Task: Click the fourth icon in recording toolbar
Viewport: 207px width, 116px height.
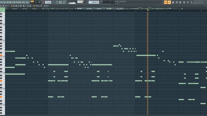Action: pyautogui.click(x=177, y=2)
